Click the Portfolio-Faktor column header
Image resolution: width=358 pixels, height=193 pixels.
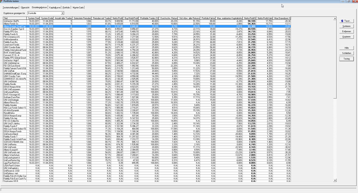(208, 18)
